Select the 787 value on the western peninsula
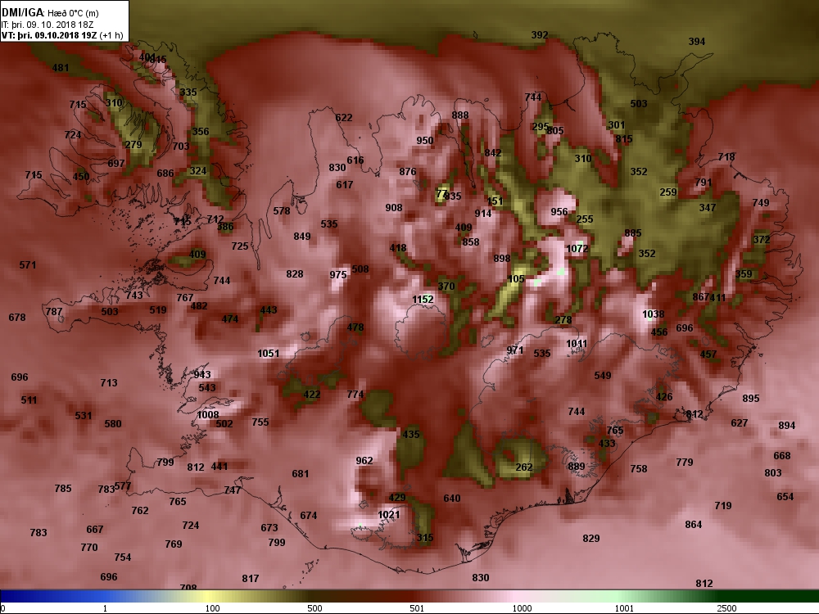Viewport: 819px width, 614px height. pos(54,312)
